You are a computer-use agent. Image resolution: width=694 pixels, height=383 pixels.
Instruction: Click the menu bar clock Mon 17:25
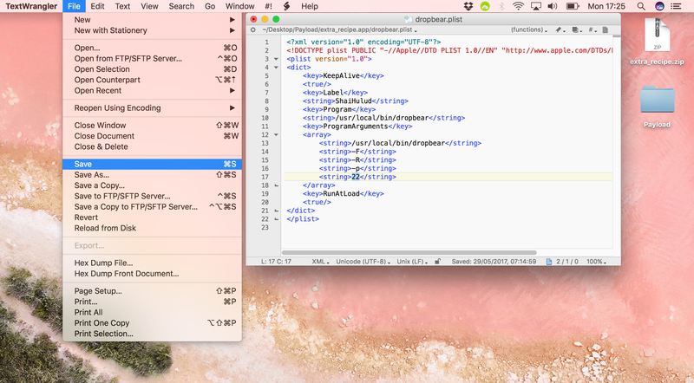click(x=606, y=6)
